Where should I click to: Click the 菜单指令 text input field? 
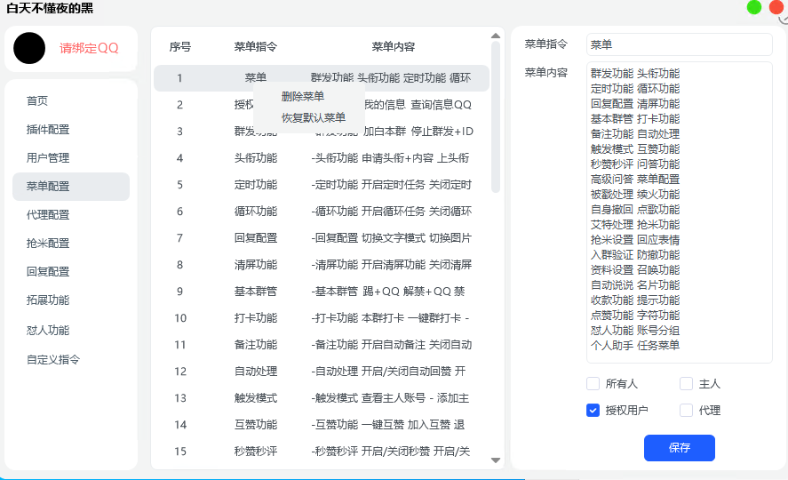(x=679, y=44)
